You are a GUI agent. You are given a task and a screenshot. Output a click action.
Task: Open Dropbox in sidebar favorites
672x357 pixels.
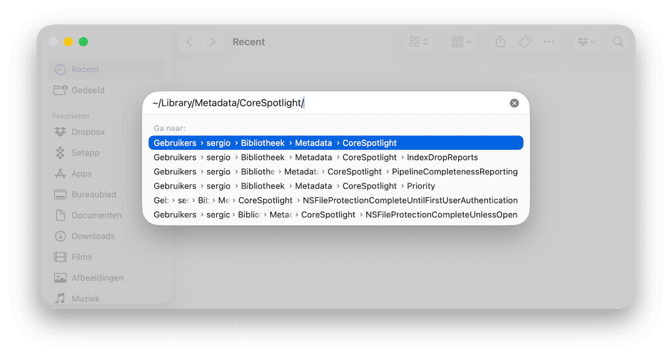click(x=107, y=132)
